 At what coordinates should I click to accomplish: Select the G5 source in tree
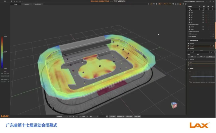(192, 17)
